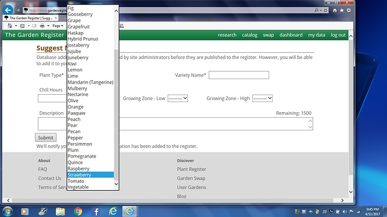Open Contact Us link in footer
Screen dimensions: 387x217
[49, 178]
